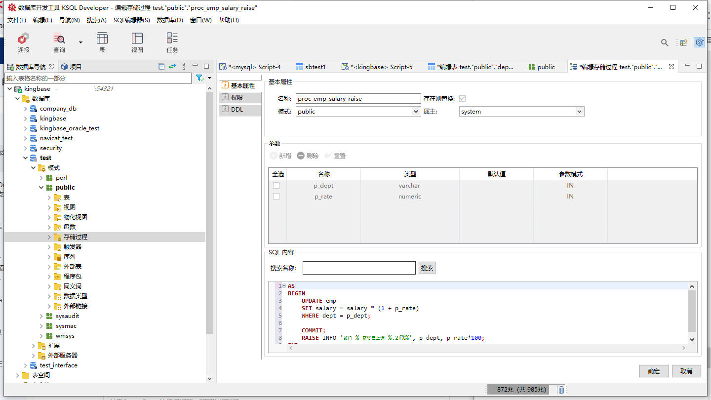Toggle the p_rate parameter checkbox
Image resolution: width=711 pixels, height=400 pixels.
click(x=276, y=197)
